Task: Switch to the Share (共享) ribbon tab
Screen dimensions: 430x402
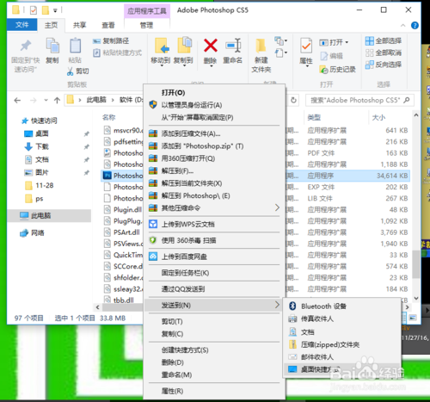Action: pos(79,25)
